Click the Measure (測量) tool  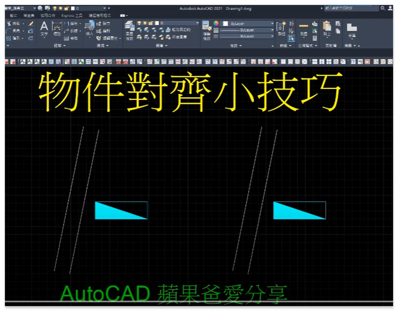(303, 29)
